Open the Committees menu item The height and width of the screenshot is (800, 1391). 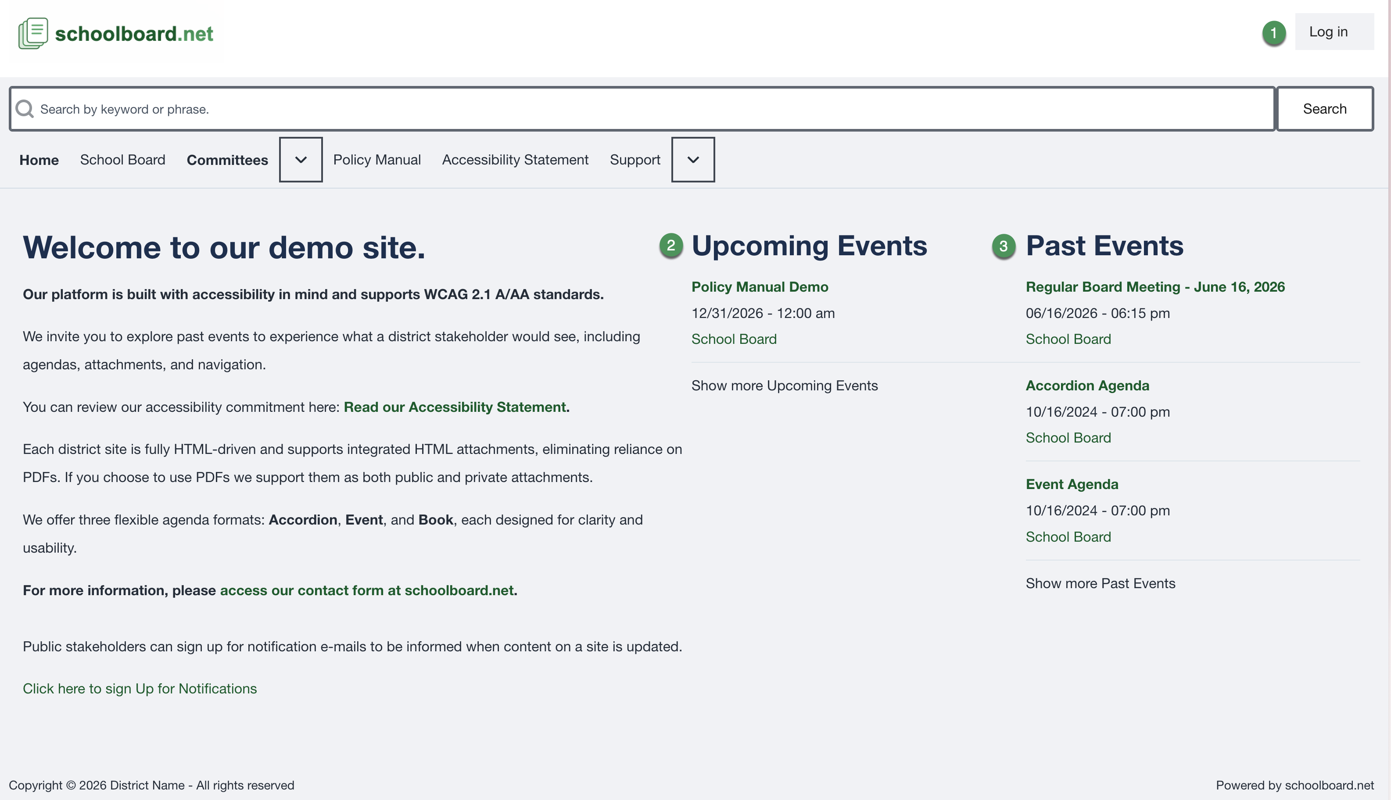228,160
